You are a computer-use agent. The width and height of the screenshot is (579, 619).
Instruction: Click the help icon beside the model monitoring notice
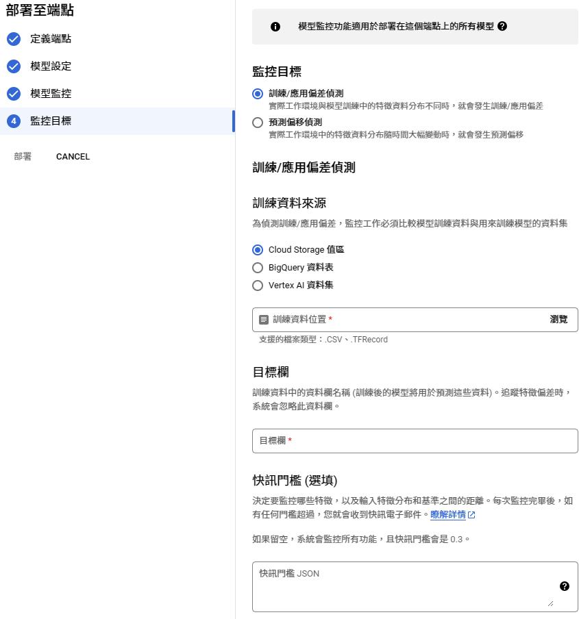(x=503, y=27)
